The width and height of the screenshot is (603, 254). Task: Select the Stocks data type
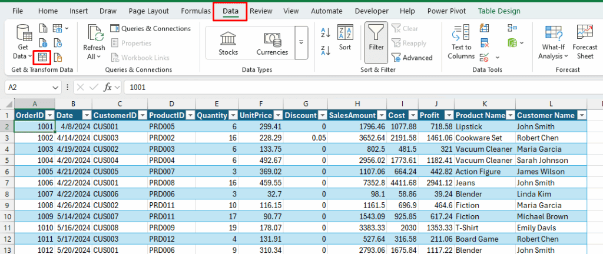pos(228,43)
